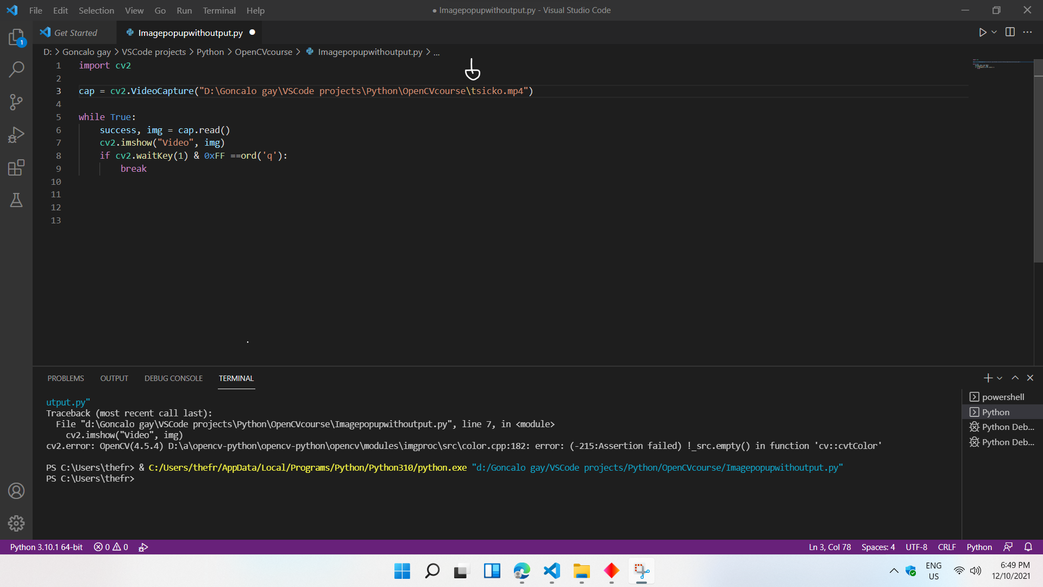Open notifications bell in status bar
Screen dimensions: 1043x587
(x=1028, y=547)
